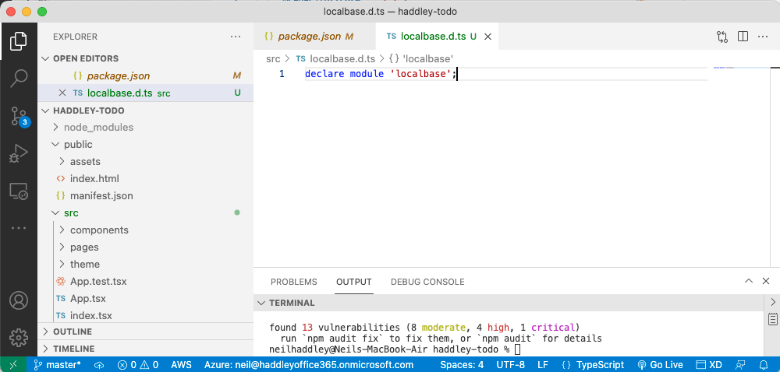Screen dimensions: 780x372
Task: Open Source Control view with 3 changes
Action: click(19, 116)
